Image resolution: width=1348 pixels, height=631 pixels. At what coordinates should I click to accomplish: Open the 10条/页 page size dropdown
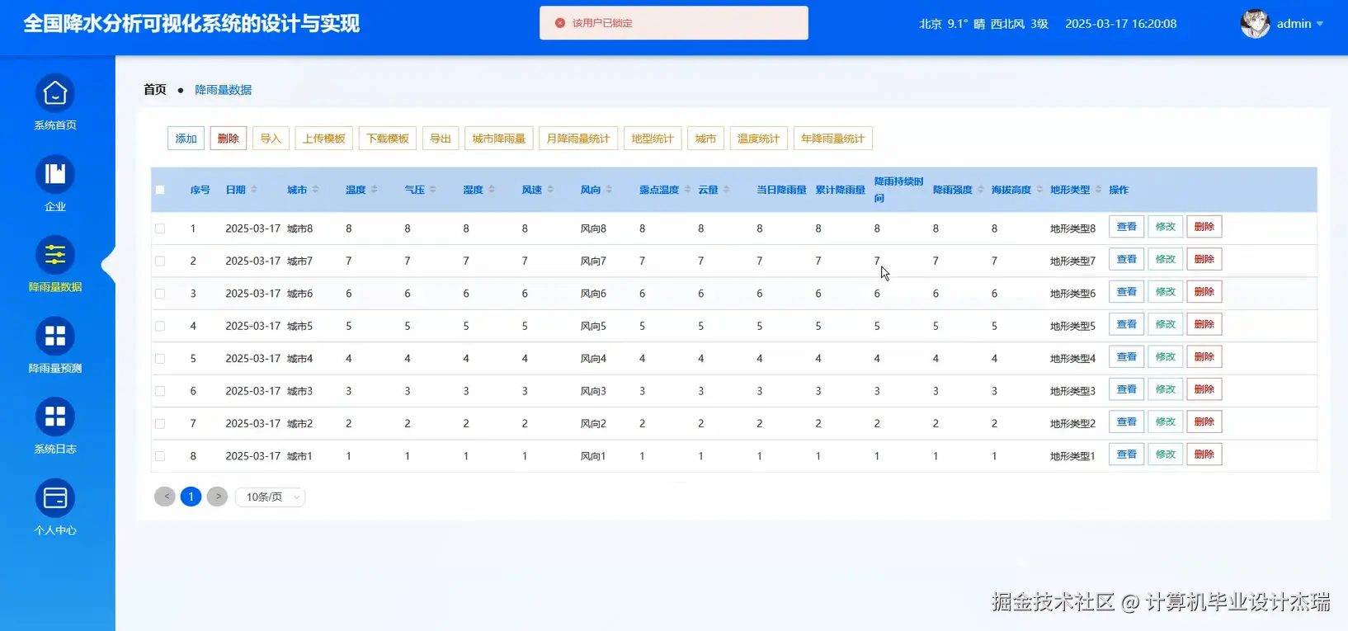pyautogui.click(x=271, y=497)
